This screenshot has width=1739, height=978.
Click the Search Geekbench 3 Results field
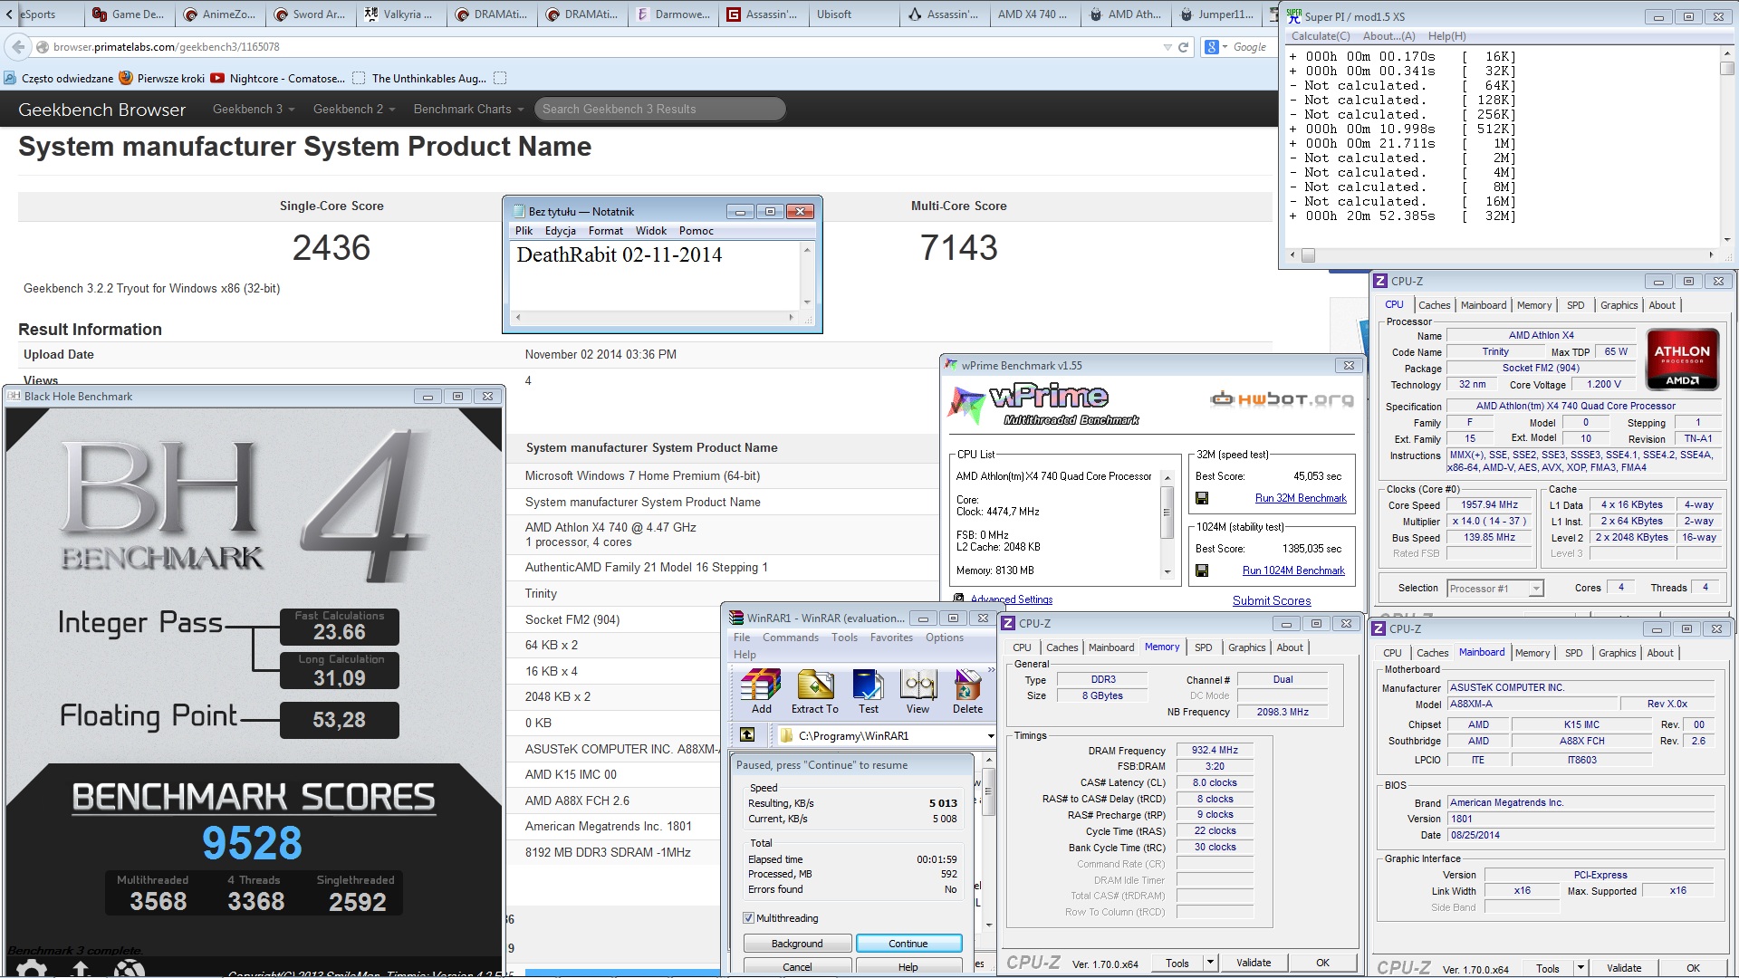(x=659, y=109)
